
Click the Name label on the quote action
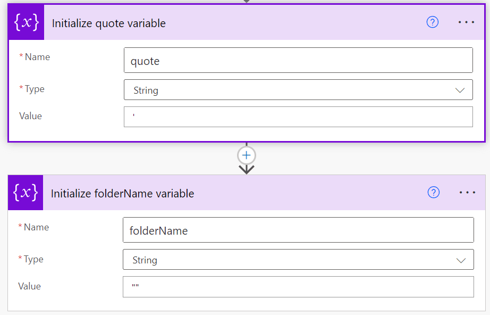[36, 56]
